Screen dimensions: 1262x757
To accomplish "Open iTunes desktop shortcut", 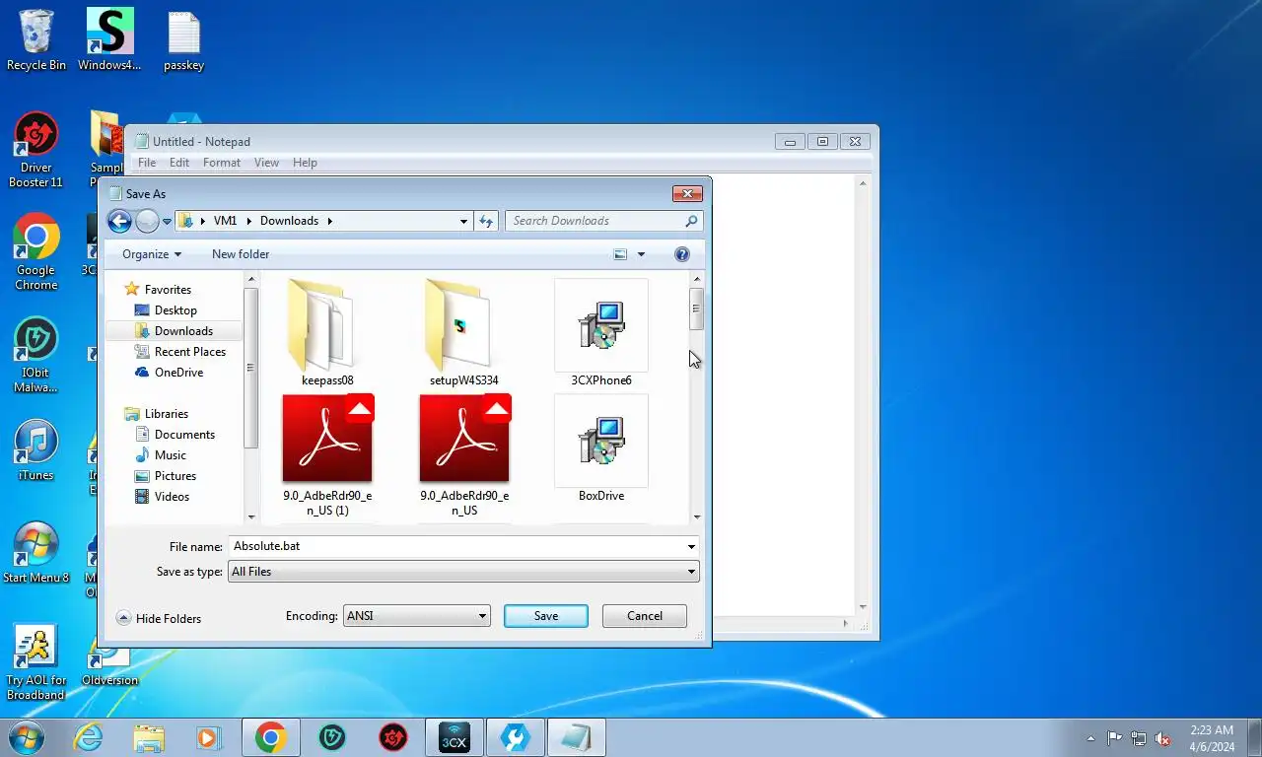I will pyautogui.click(x=36, y=450).
